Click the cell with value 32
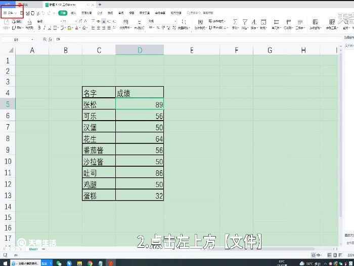 pyautogui.click(x=140, y=195)
